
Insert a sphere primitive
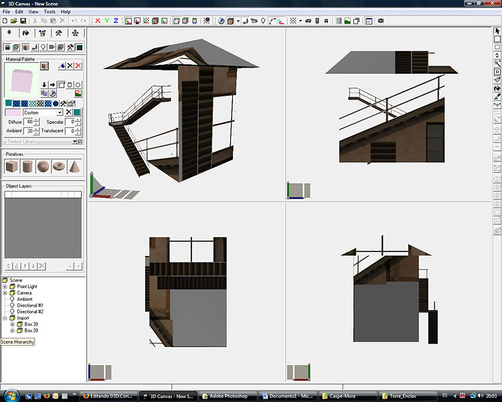point(43,166)
